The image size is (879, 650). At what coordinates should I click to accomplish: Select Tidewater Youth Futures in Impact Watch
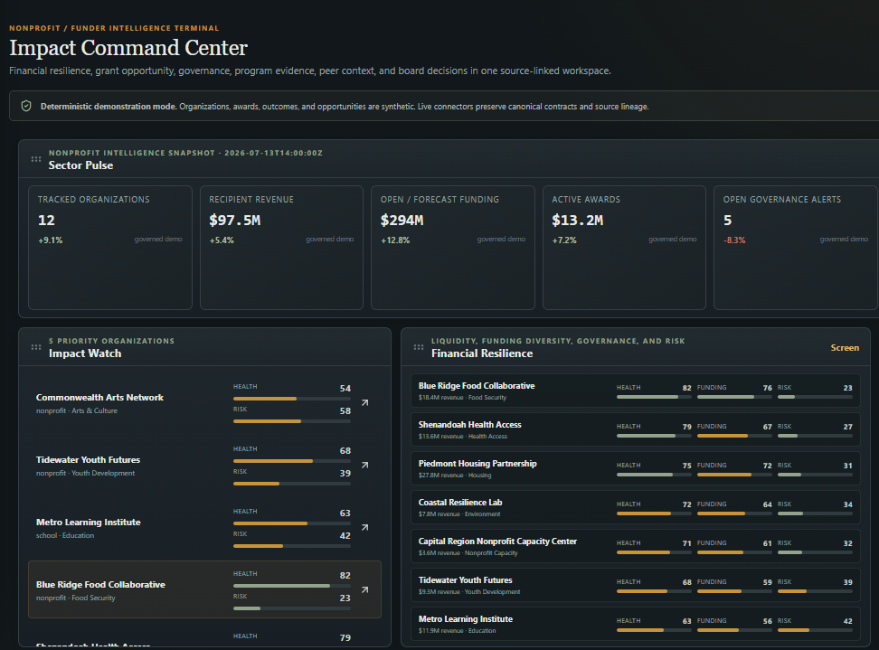coord(204,465)
